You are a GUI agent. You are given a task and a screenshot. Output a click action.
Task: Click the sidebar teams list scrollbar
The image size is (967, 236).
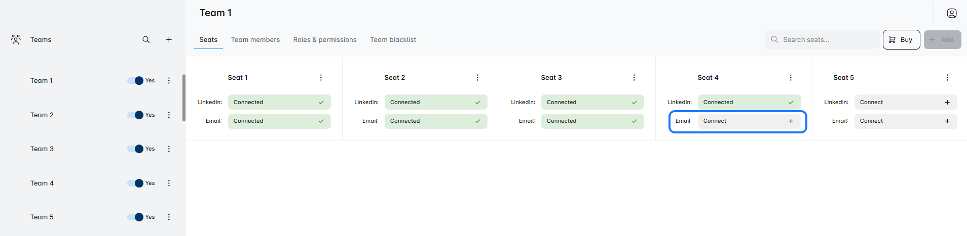(x=183, y=98)
